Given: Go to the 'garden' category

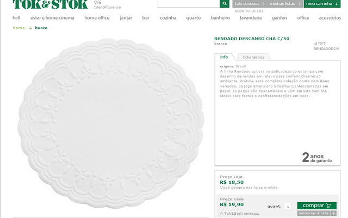Looking at the screenshot, I should tap(279, 18).
